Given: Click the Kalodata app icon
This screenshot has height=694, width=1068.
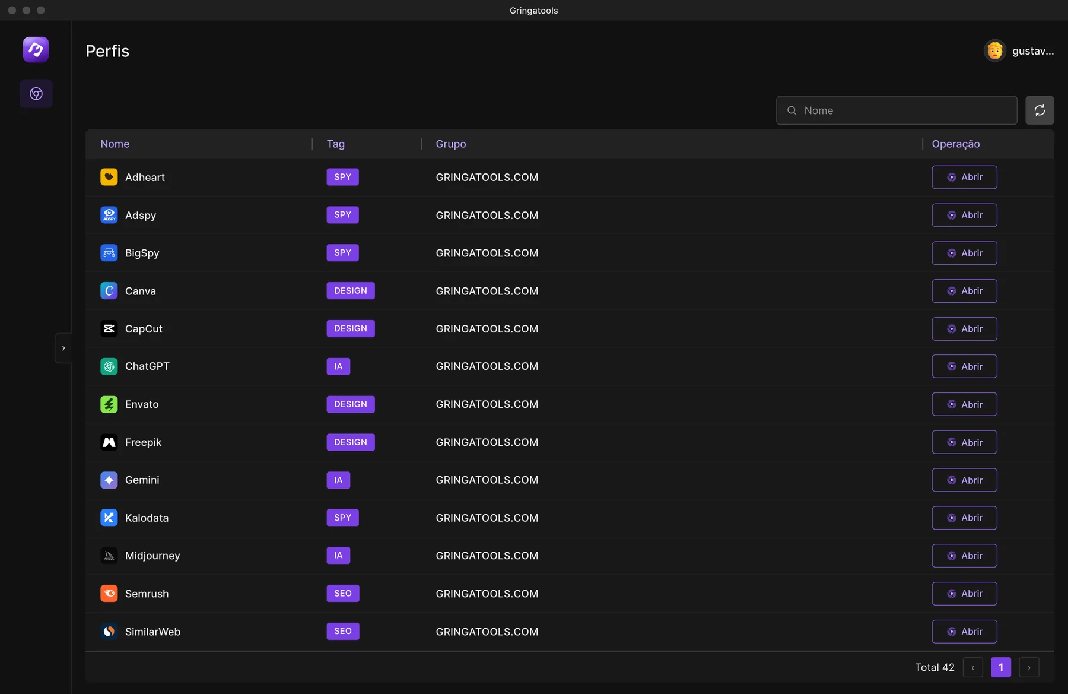Looking at the screenshot, I should (109, 518).
